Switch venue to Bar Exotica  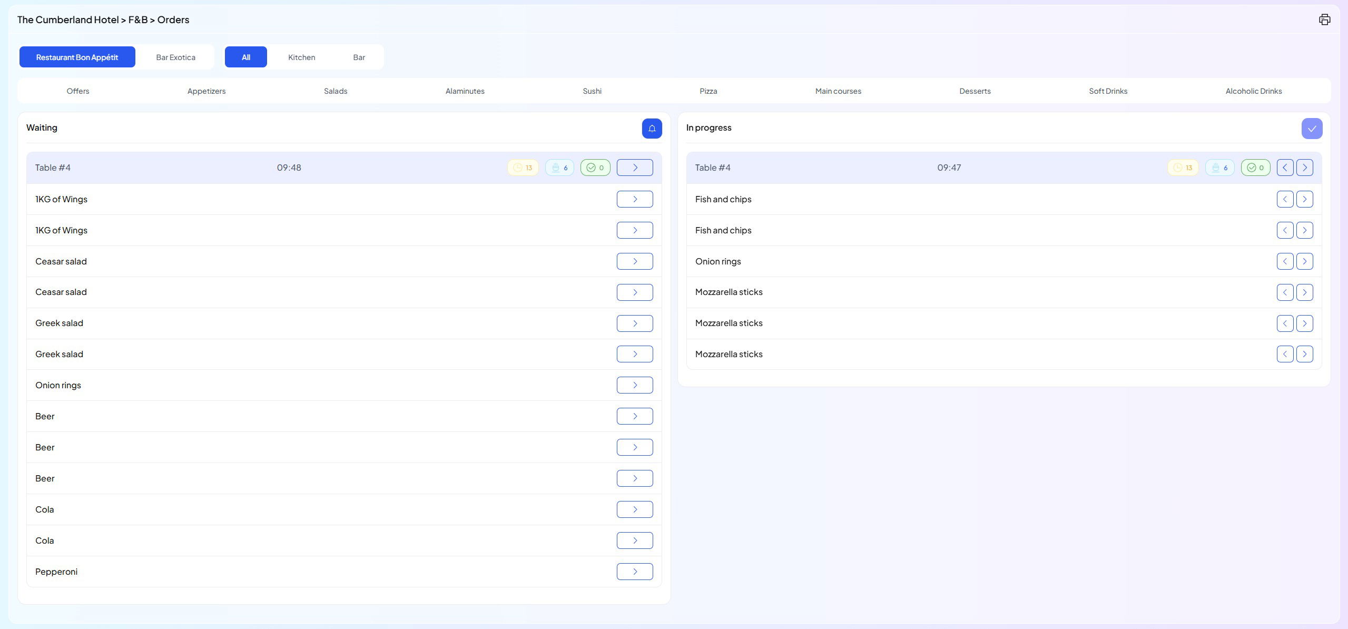coord(175,57)
